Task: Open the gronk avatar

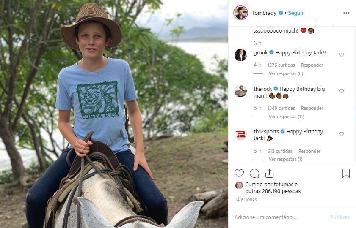Action: (241, 55)
